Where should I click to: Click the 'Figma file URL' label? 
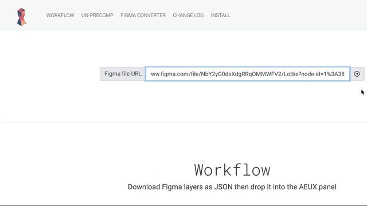point(123,74)
